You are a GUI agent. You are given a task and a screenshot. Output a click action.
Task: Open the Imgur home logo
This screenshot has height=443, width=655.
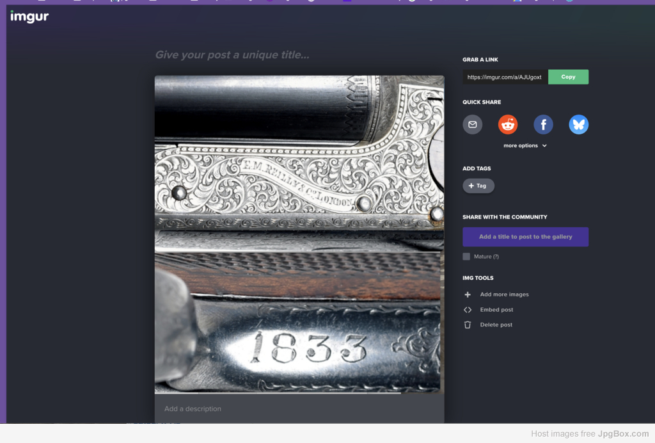pos(29,17)
